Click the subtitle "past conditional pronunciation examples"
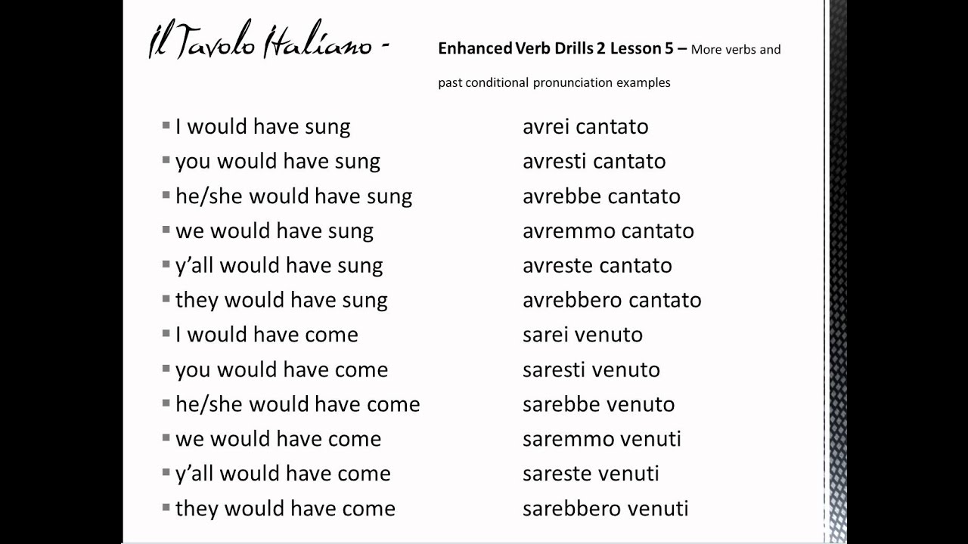 (x=554, y=82)
